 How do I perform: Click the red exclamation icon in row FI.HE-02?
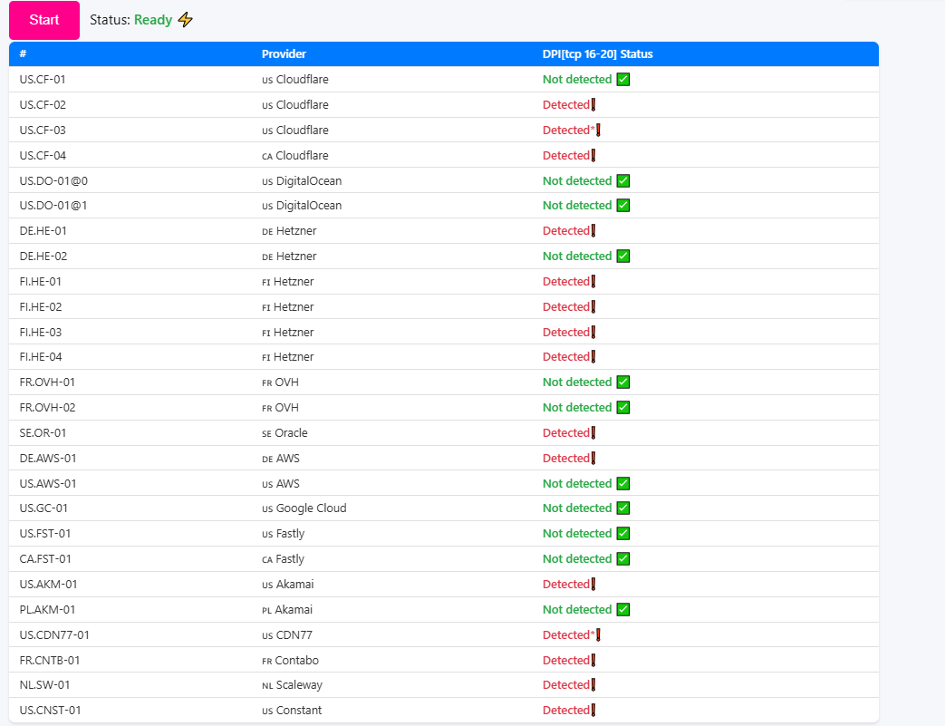(593, 307)
